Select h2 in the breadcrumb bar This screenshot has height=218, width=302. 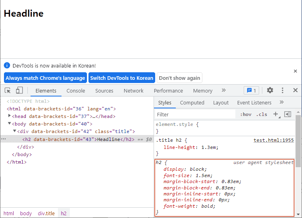(x=63, y=213)
